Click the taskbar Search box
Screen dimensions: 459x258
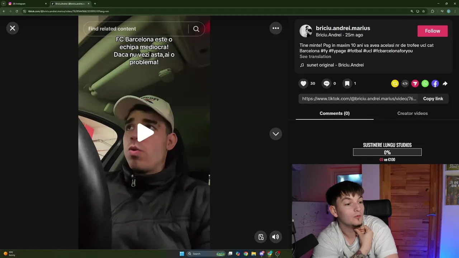[206, 254]
